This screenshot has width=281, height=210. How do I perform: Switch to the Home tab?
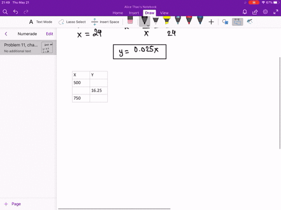pyautogui.click(x=118, y=13)
